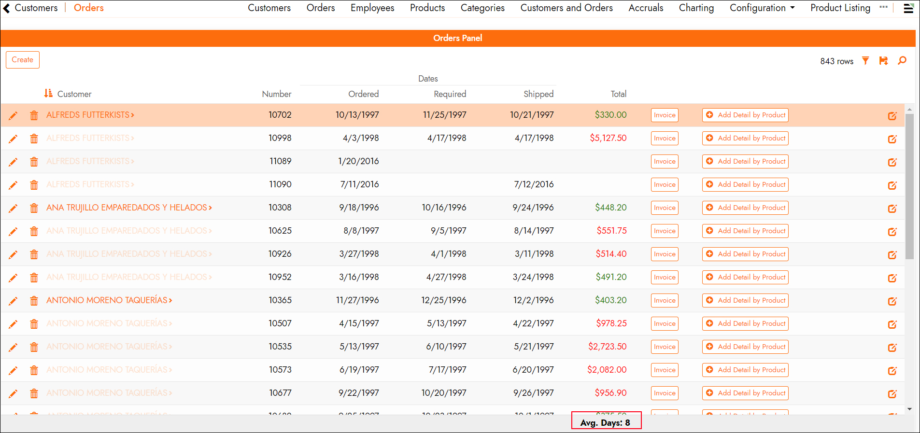Open the Charting menu item
Viewport: 920px width, 433px height.
(x=696, y=8)
